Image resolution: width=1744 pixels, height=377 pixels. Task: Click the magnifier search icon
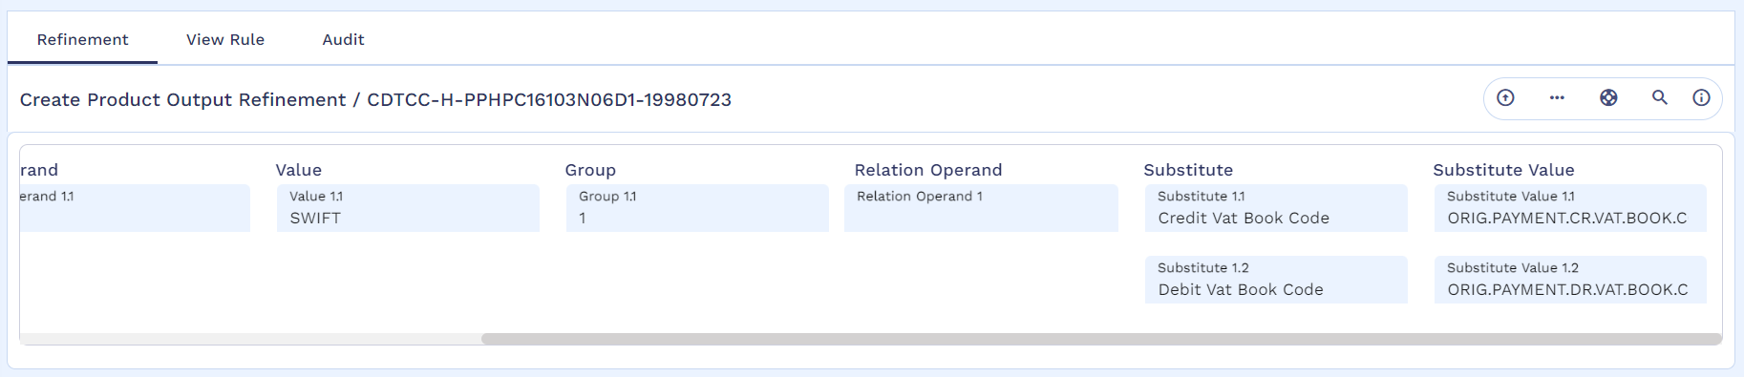[1660, 97]
